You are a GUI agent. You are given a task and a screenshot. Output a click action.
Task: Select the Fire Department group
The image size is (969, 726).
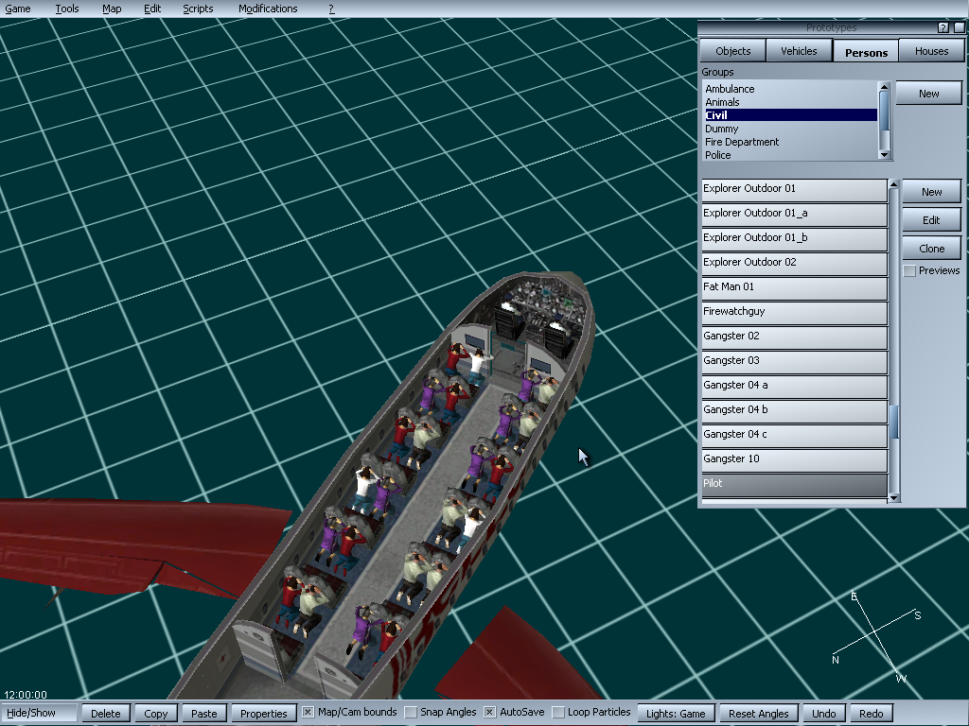pyautogui.click(x=790, y=142)
